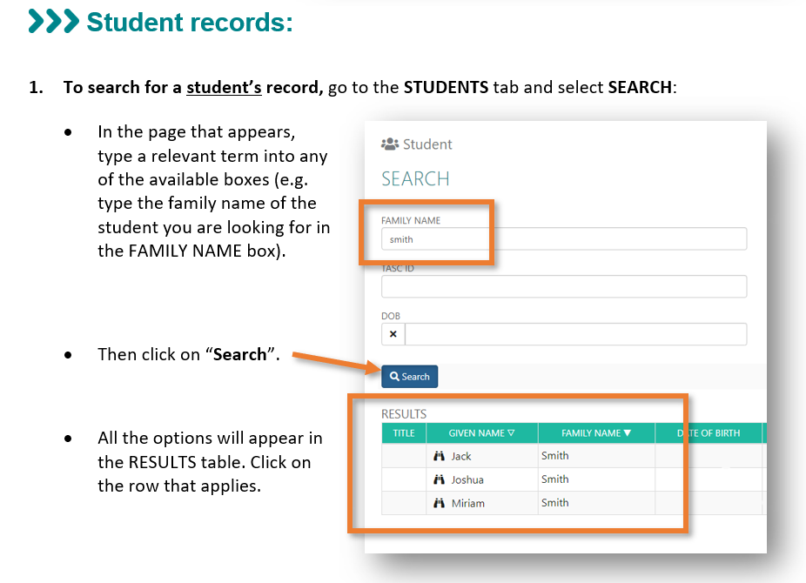Click the people icon next to Student
Viewport: 806px width, 583px height.
click(390, 144)
